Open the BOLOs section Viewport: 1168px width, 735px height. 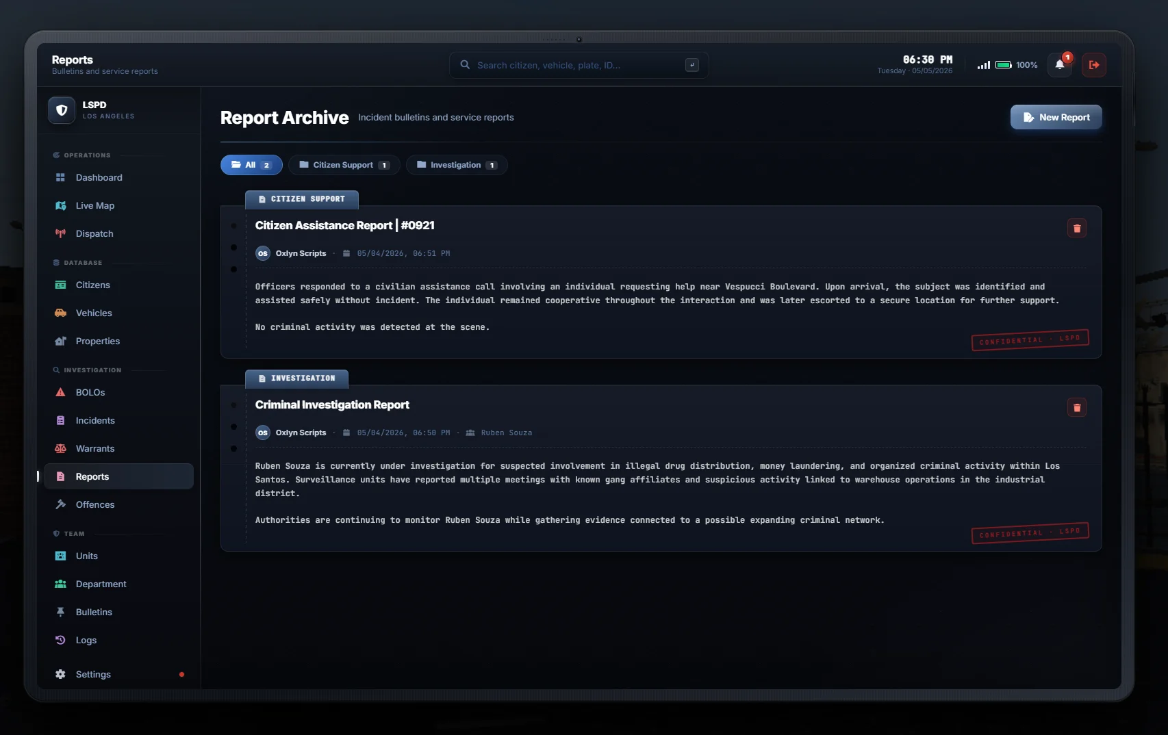(x=118, y=392)
